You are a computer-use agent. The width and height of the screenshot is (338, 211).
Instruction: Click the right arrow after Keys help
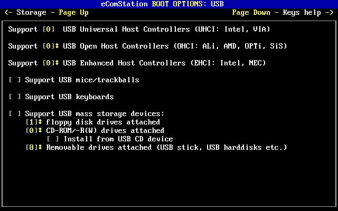[x=330, y=13]
